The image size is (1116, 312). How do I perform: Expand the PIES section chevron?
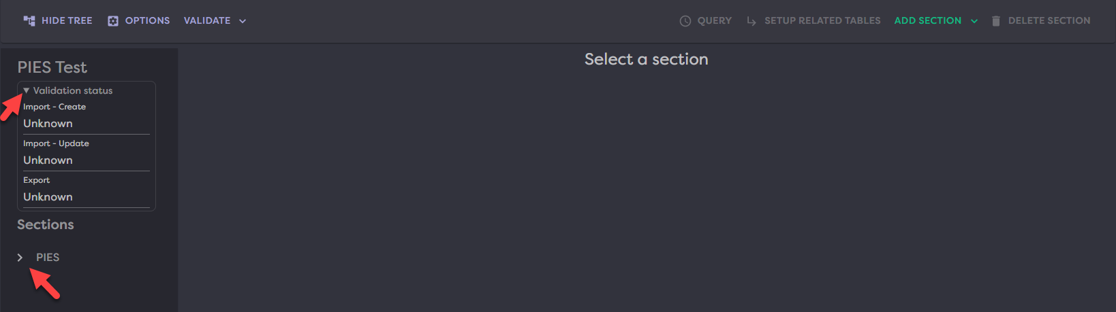click(x=20, y=258)
